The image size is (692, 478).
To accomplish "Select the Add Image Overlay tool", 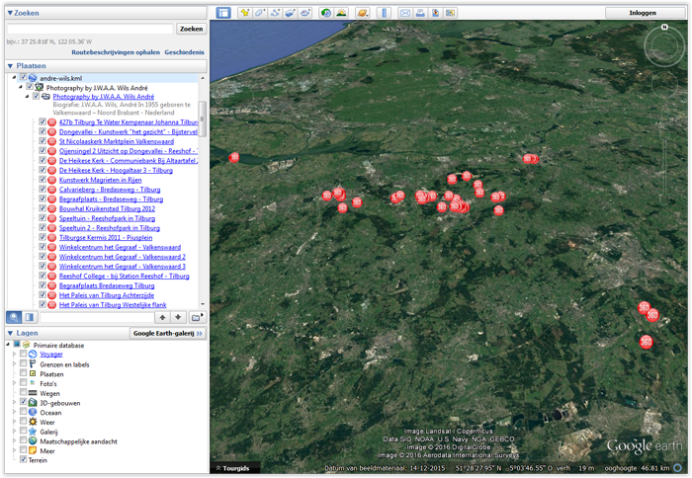I will coord(290,13).
